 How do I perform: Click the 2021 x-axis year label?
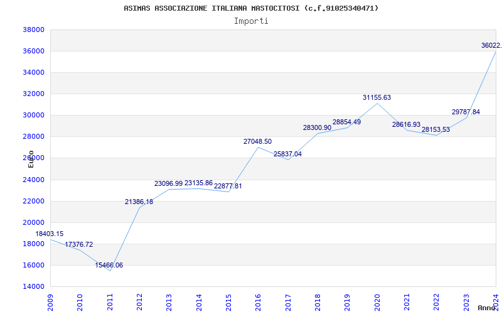click(407, 303)
